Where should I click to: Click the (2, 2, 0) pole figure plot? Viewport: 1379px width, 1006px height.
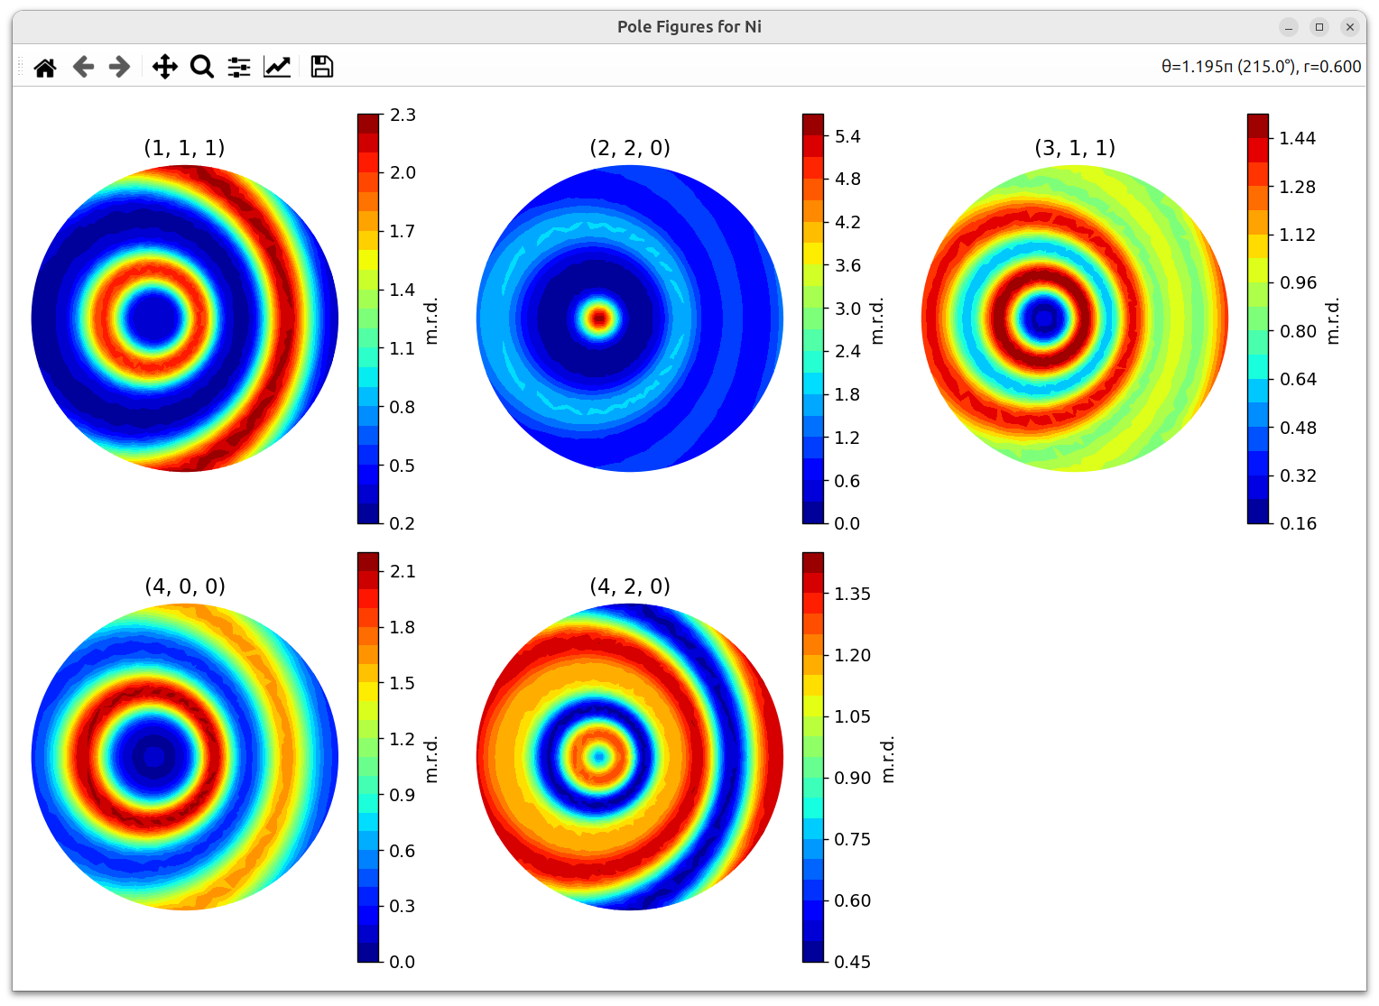(x=630, y=318)
